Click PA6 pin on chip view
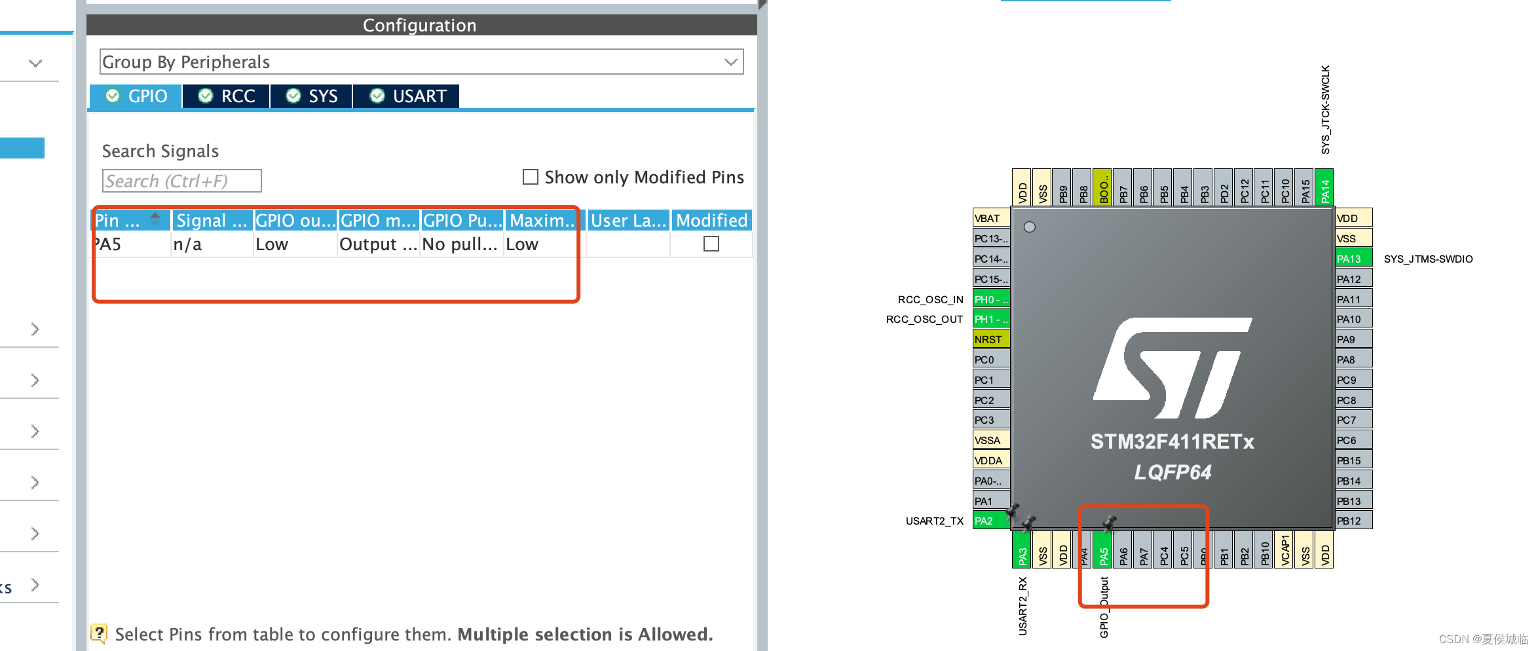This screenshot has width=1538, height=651. 1124,549
